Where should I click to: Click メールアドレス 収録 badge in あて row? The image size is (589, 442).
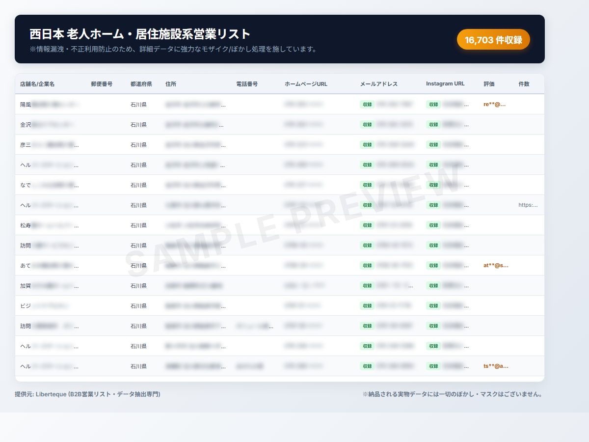367,266
